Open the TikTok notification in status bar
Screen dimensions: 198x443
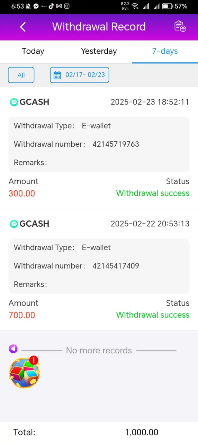point(51,6)
